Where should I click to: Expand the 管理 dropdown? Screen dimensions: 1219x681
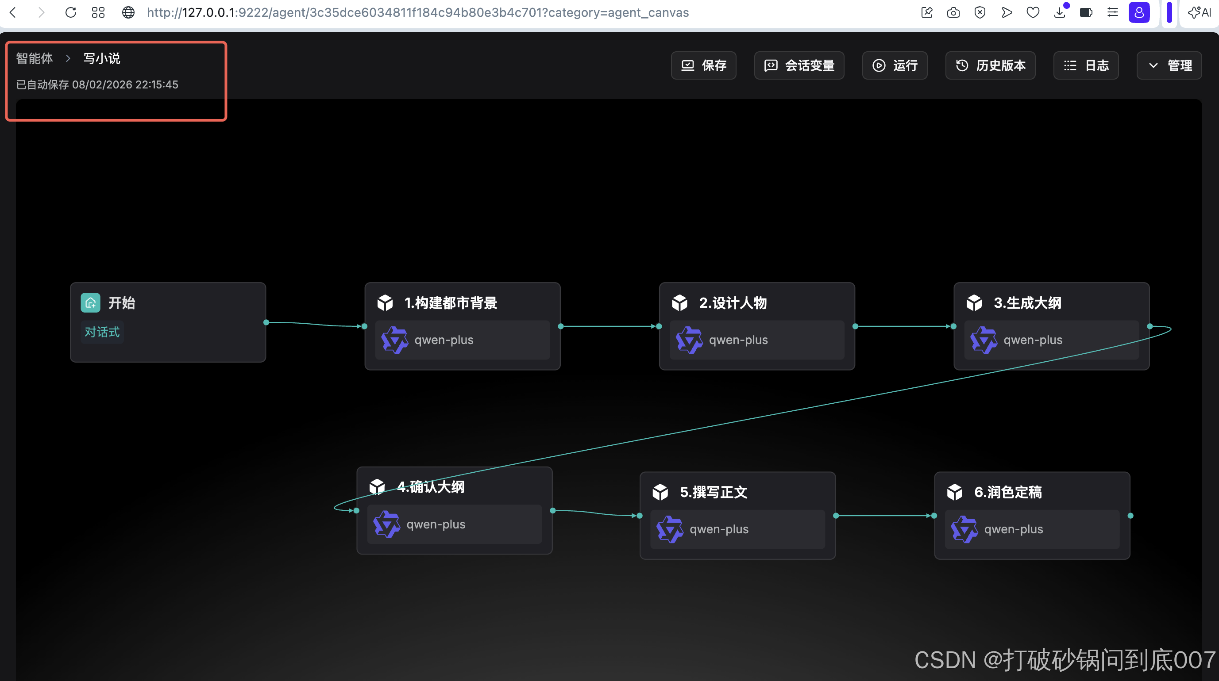point(1169,65)
